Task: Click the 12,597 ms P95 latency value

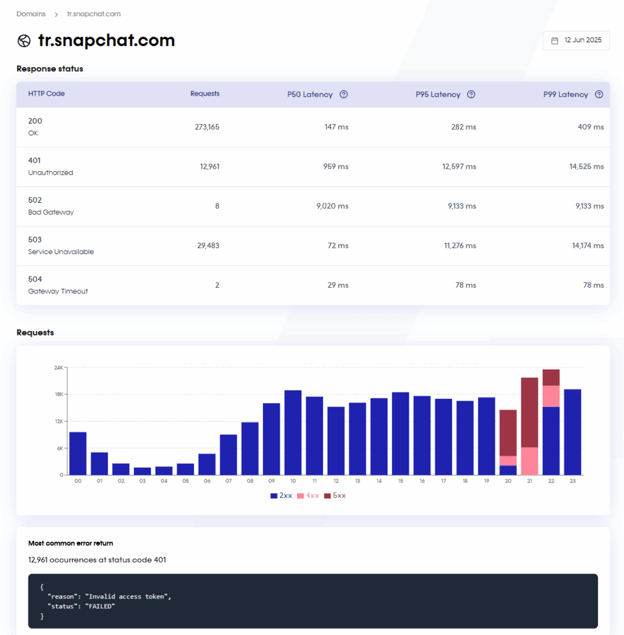Action: (x=459, y=166)
